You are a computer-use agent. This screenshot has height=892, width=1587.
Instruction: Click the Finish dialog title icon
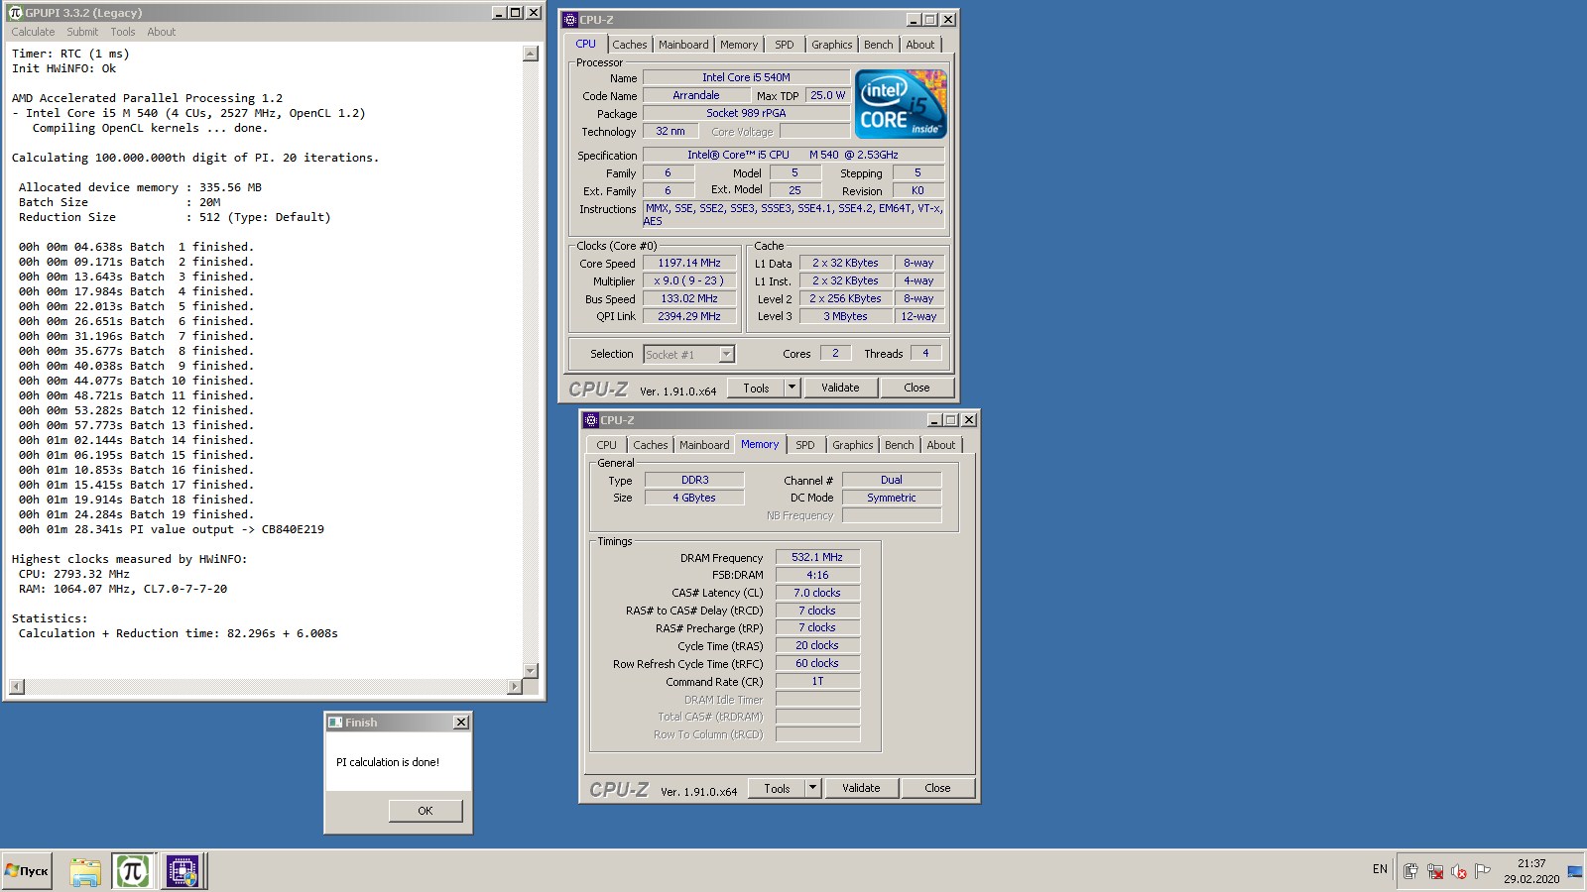tap(335, 723)
